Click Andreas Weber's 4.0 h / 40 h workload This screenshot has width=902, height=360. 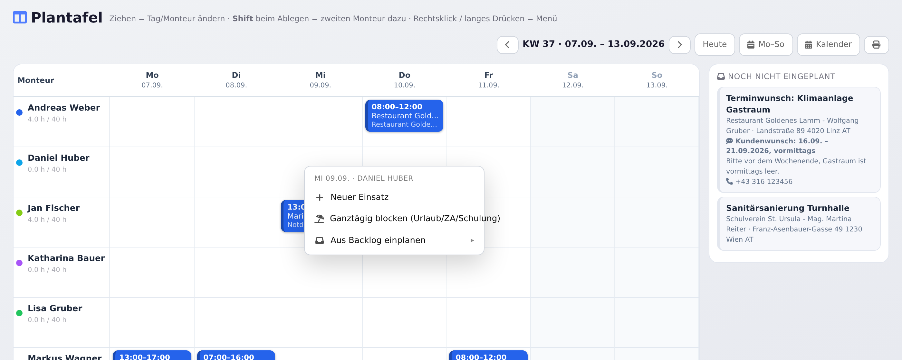coord(47,119)
